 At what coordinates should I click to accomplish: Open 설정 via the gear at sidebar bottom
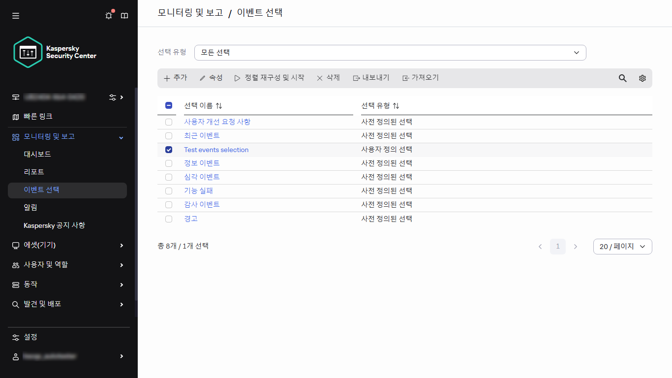15,337
